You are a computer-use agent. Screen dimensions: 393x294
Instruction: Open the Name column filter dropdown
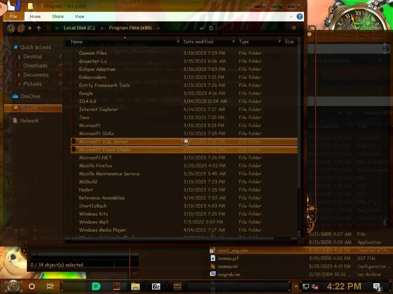point(178,42)
